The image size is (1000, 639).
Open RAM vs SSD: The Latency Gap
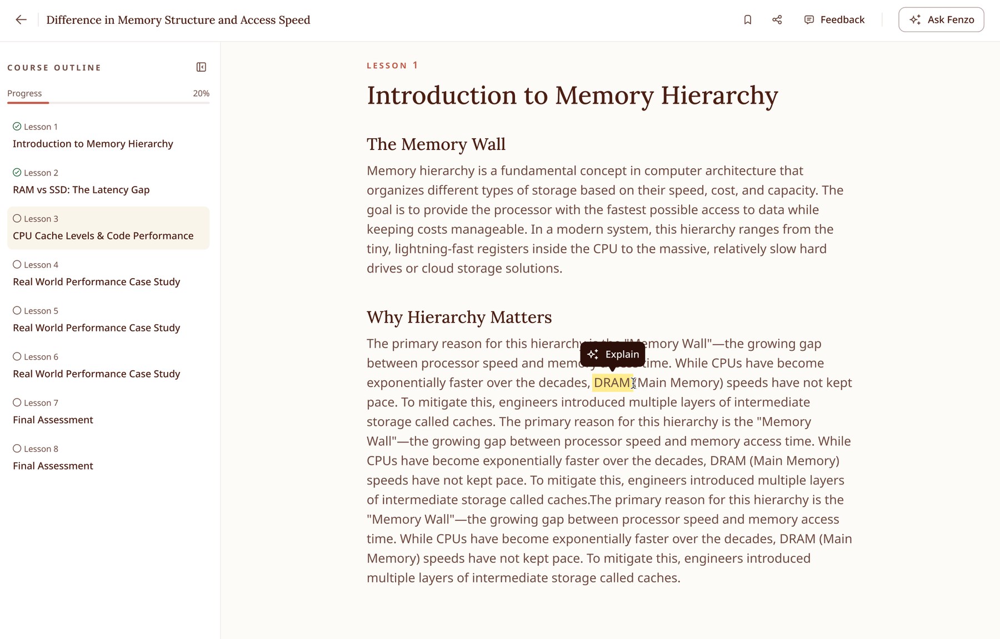coord(108,182)
